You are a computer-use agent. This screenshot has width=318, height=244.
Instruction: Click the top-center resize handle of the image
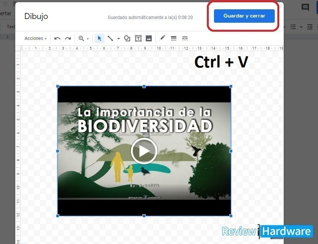[144, 86]
